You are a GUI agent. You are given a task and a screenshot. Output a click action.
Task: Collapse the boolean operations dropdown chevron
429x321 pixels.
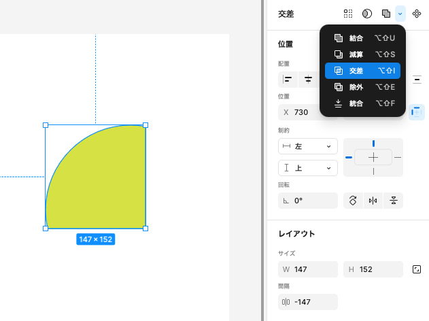pyautogui.click(x=400, y=14)
